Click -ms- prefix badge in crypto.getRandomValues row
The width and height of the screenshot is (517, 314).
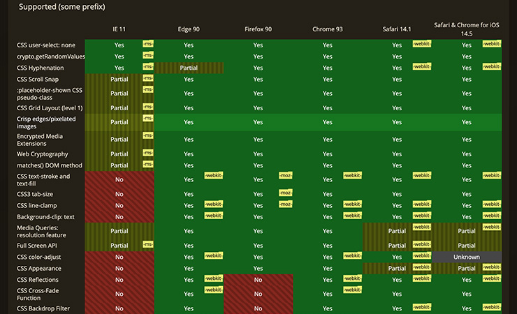coord(148,55)
